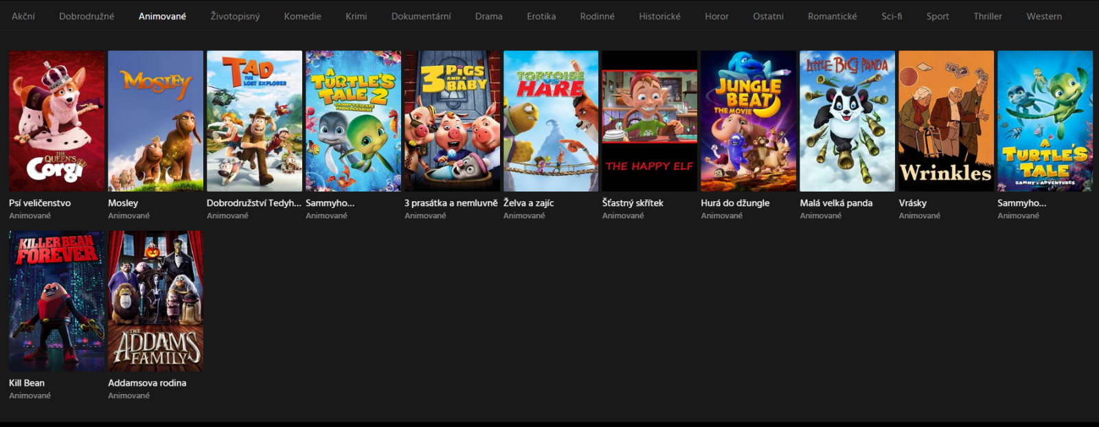Click the Vrásky title link
This screenshot has height=427, width=1099.
pos(913,203)
